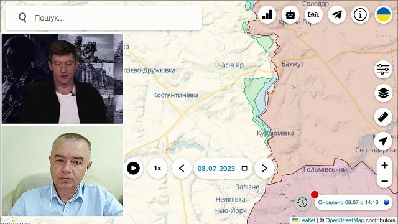Zoom in with the plus button
The height and width of the screenshot is (224, 398).
click(x=384, y=165)
